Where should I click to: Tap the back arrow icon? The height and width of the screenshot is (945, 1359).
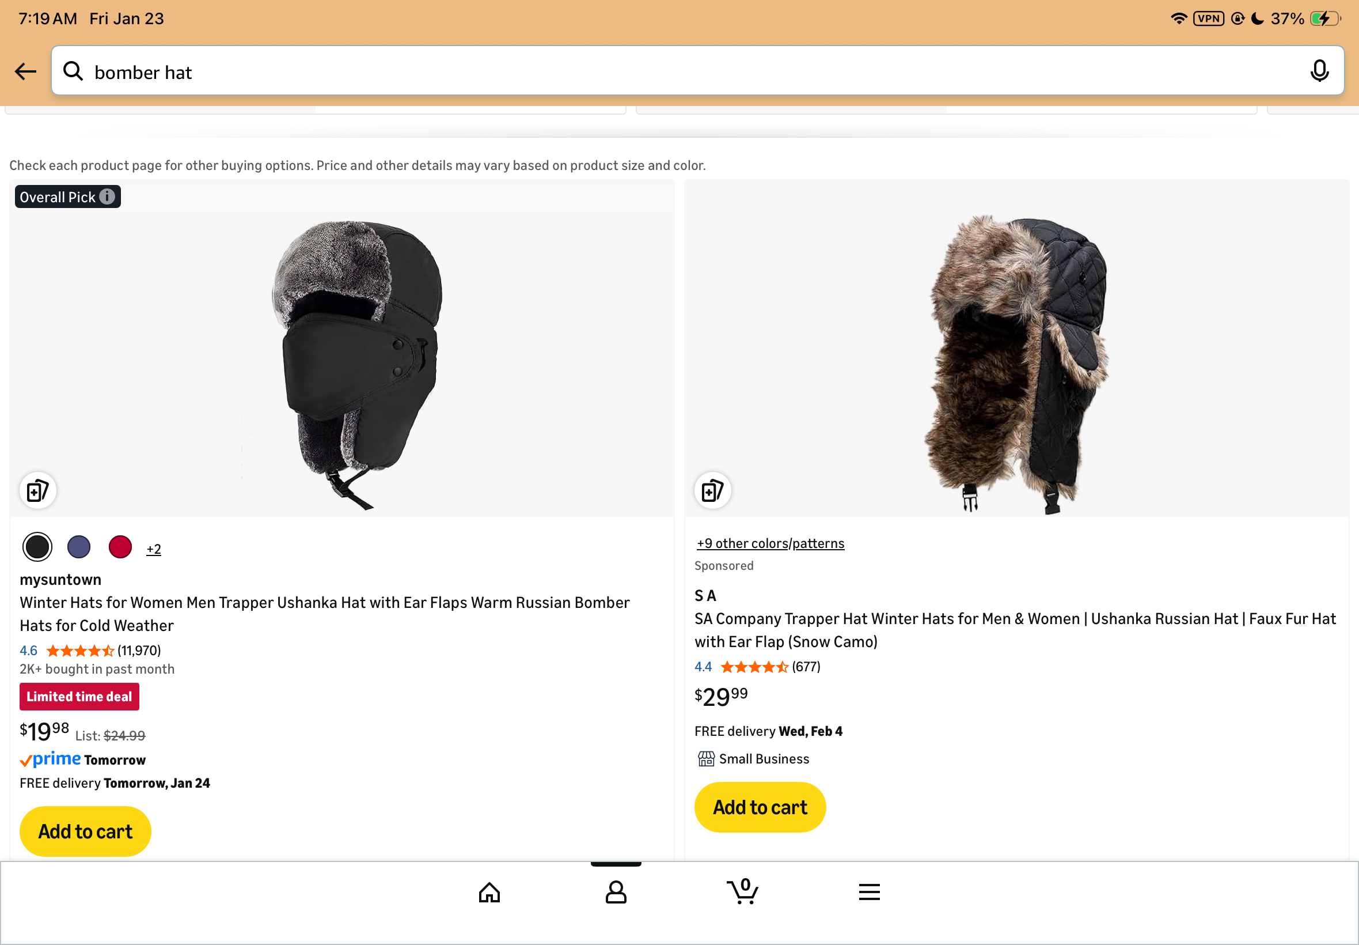[x=25, y=71]
